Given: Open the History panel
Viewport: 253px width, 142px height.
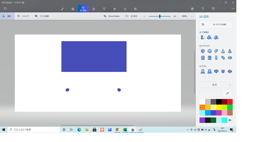Looking at the screenshot, I should tap(213, 9).
